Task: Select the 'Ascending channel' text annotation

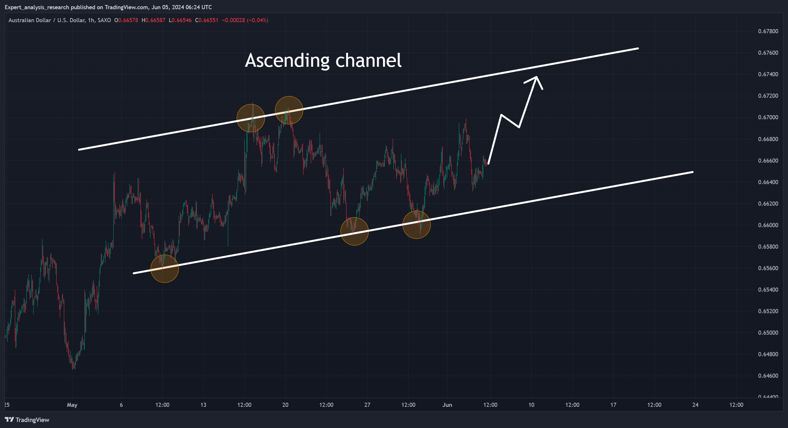Action: pos(323,60)
